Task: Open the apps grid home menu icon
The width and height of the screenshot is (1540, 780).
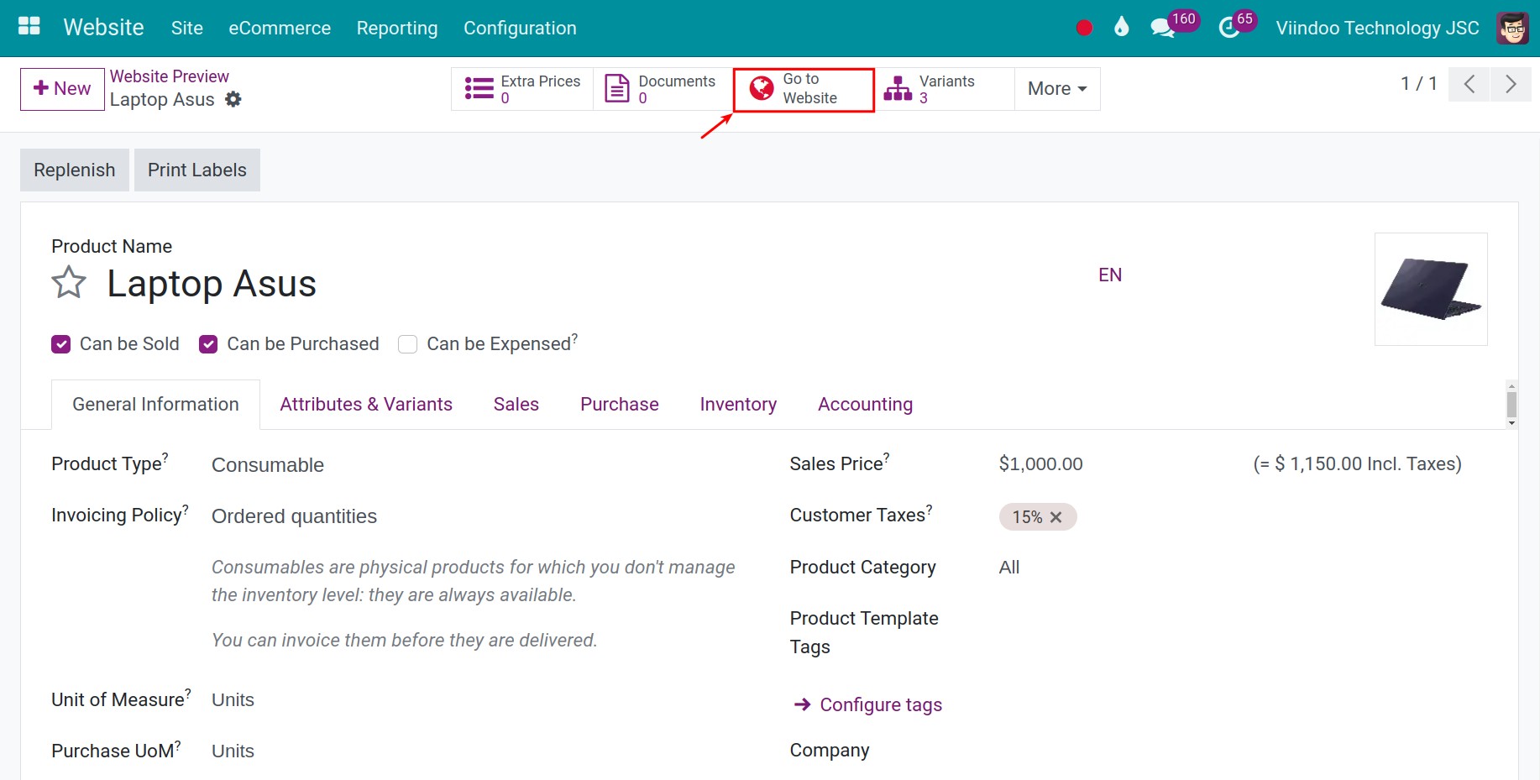Action: coord(29,27)
